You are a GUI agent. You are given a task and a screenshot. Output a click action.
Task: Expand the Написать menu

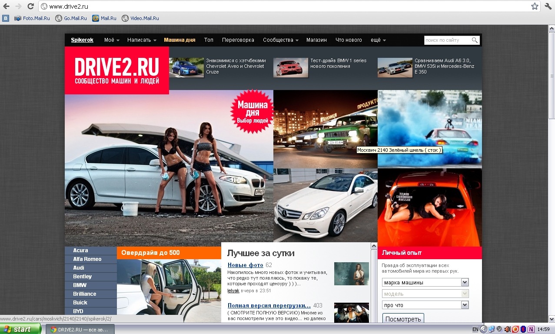tap(142, 40)
